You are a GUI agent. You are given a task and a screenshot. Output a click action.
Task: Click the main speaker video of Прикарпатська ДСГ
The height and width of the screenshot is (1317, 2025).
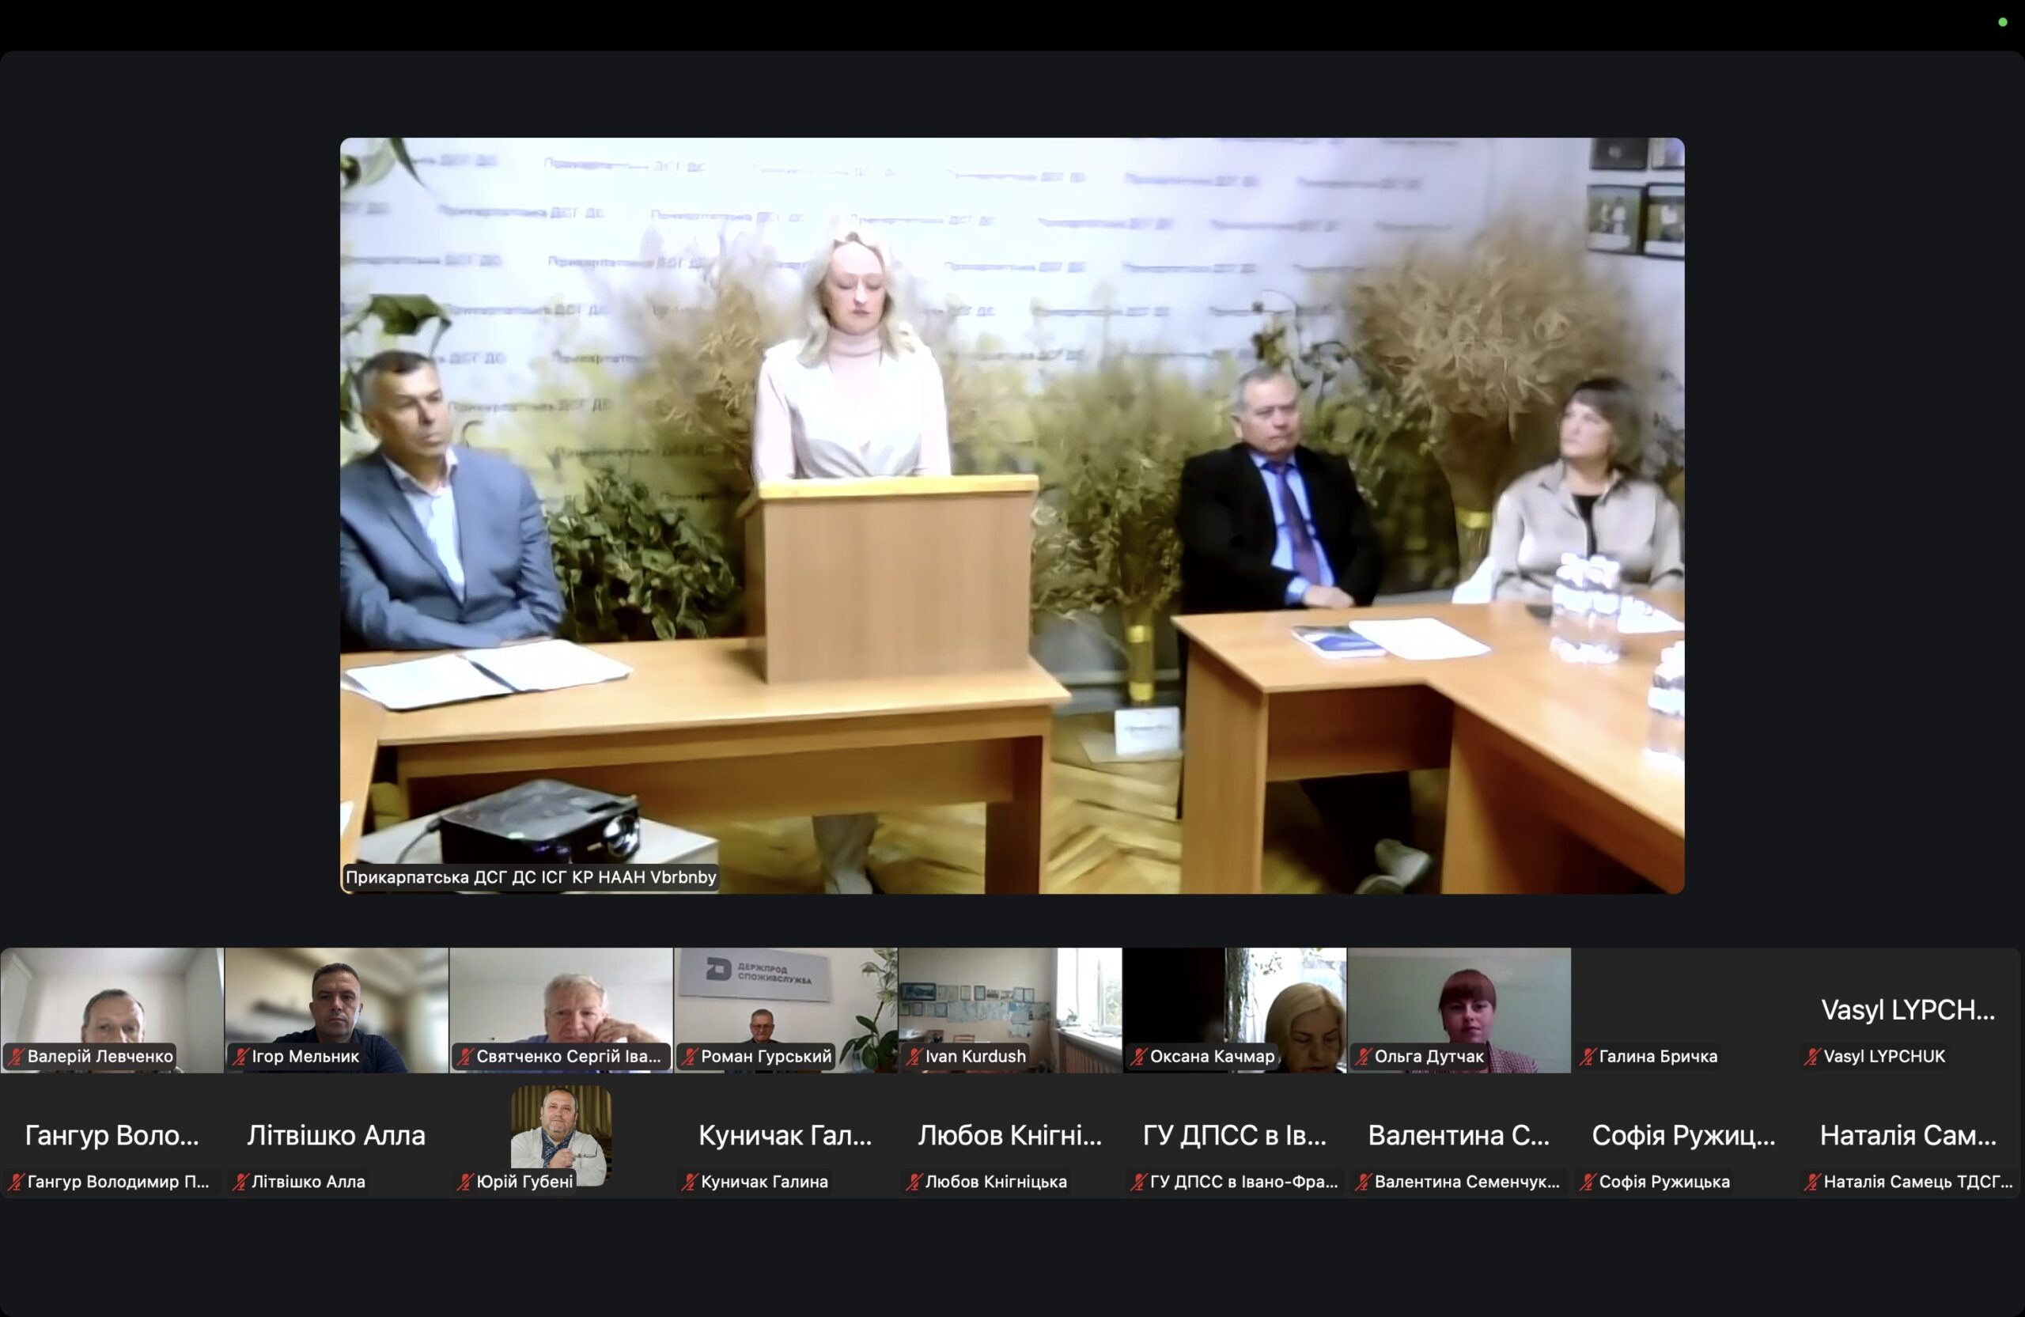pyautogui.click(x=1012, y=515)
